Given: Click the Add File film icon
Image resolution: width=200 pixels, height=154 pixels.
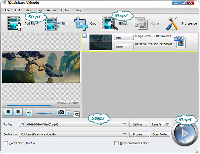Looking at the screenshot, I should 15,23.
